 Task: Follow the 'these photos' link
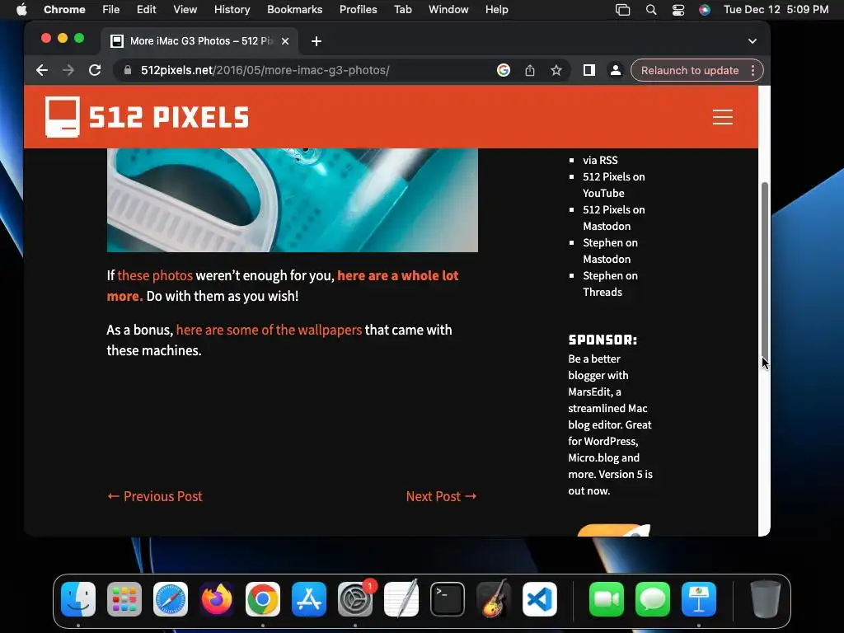(155, 275)
